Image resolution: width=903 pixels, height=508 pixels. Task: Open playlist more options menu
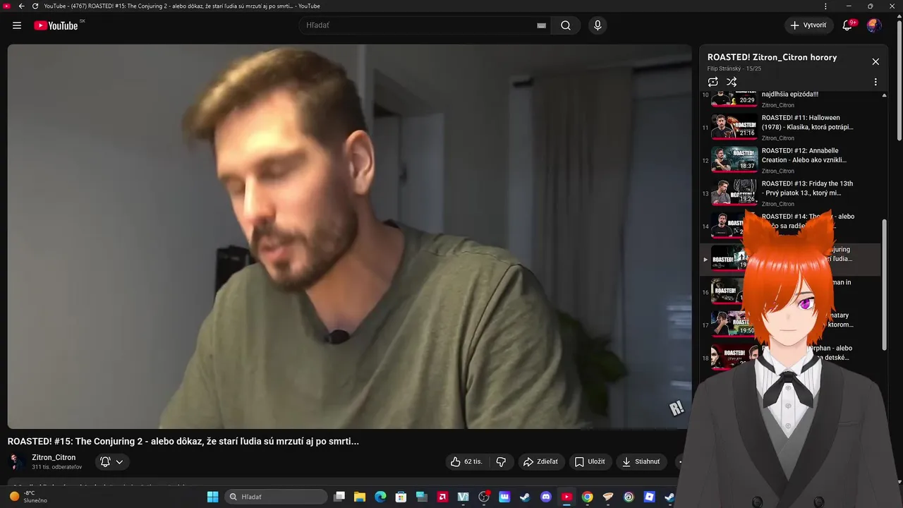(875, 82)
